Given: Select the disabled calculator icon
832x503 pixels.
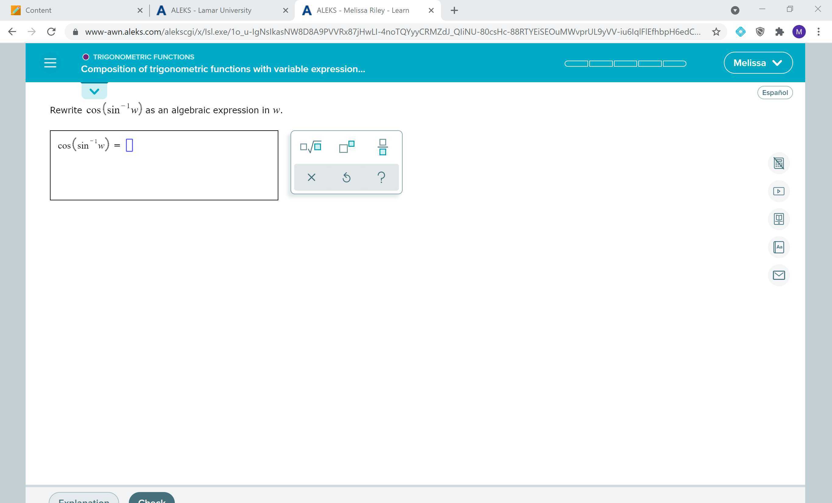Looking at the screenshot, I should click(x=779, y=163).
